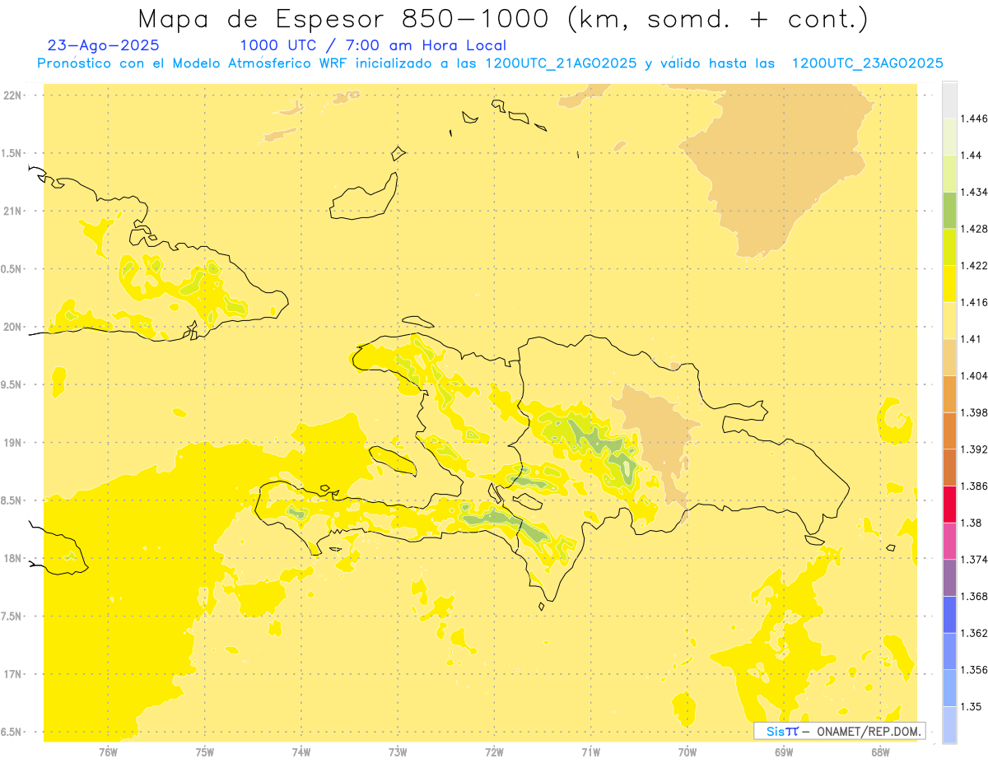Click the 1.404 colorbar value

[x=973, y=375]
